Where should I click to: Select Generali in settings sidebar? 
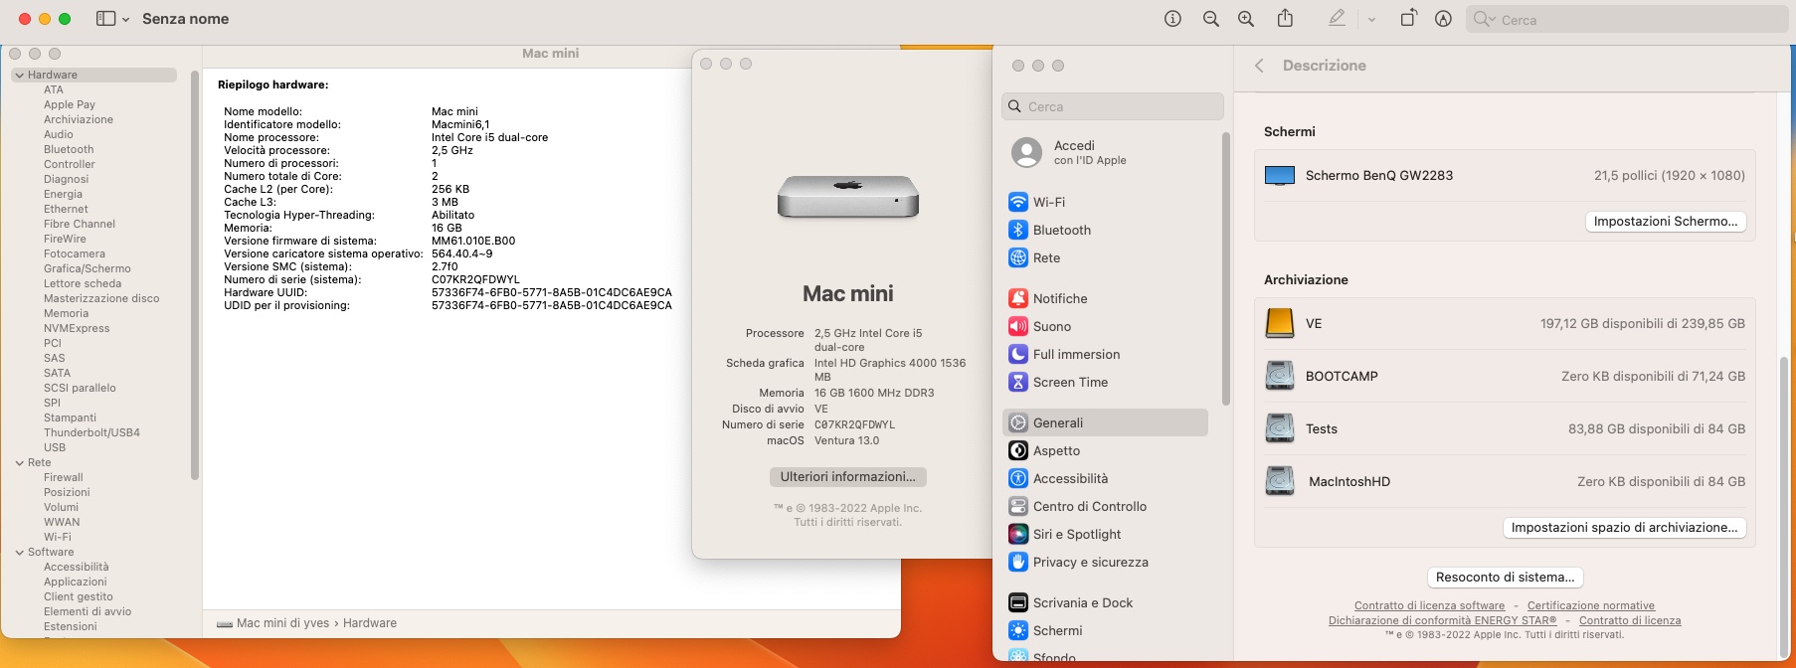point(1106,422)
